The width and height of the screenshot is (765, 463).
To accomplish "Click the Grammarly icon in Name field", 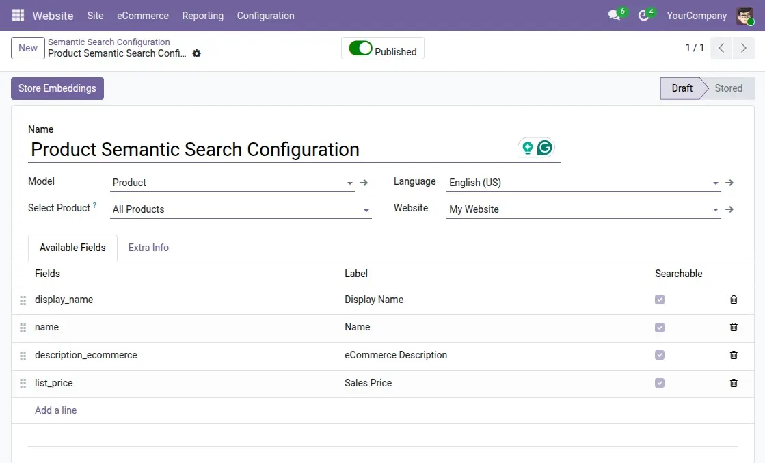I will coord(544,147).
